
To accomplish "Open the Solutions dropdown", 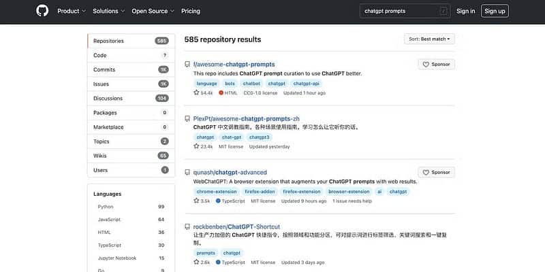I will click(x=109, y=11).
